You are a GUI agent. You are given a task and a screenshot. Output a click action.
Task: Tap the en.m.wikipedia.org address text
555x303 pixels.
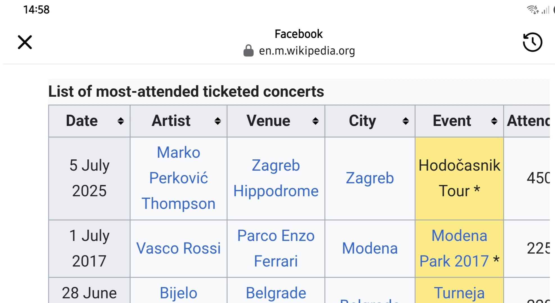307,51
